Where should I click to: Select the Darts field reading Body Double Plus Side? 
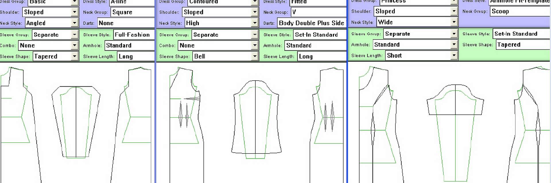point(312,23)
